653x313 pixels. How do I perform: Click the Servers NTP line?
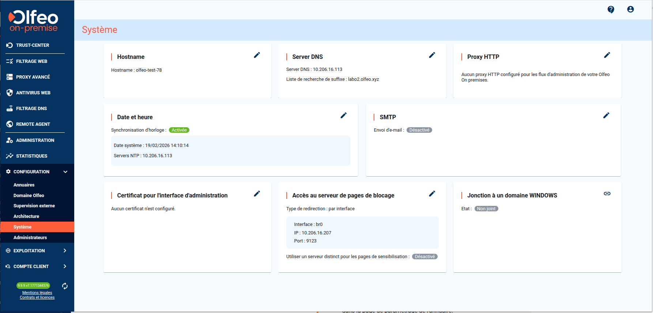[143, 156]
